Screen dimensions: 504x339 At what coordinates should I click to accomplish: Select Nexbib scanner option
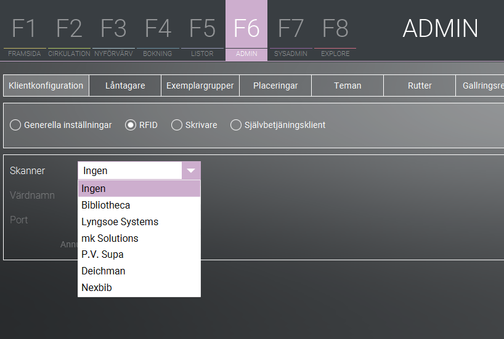point(139,287)
